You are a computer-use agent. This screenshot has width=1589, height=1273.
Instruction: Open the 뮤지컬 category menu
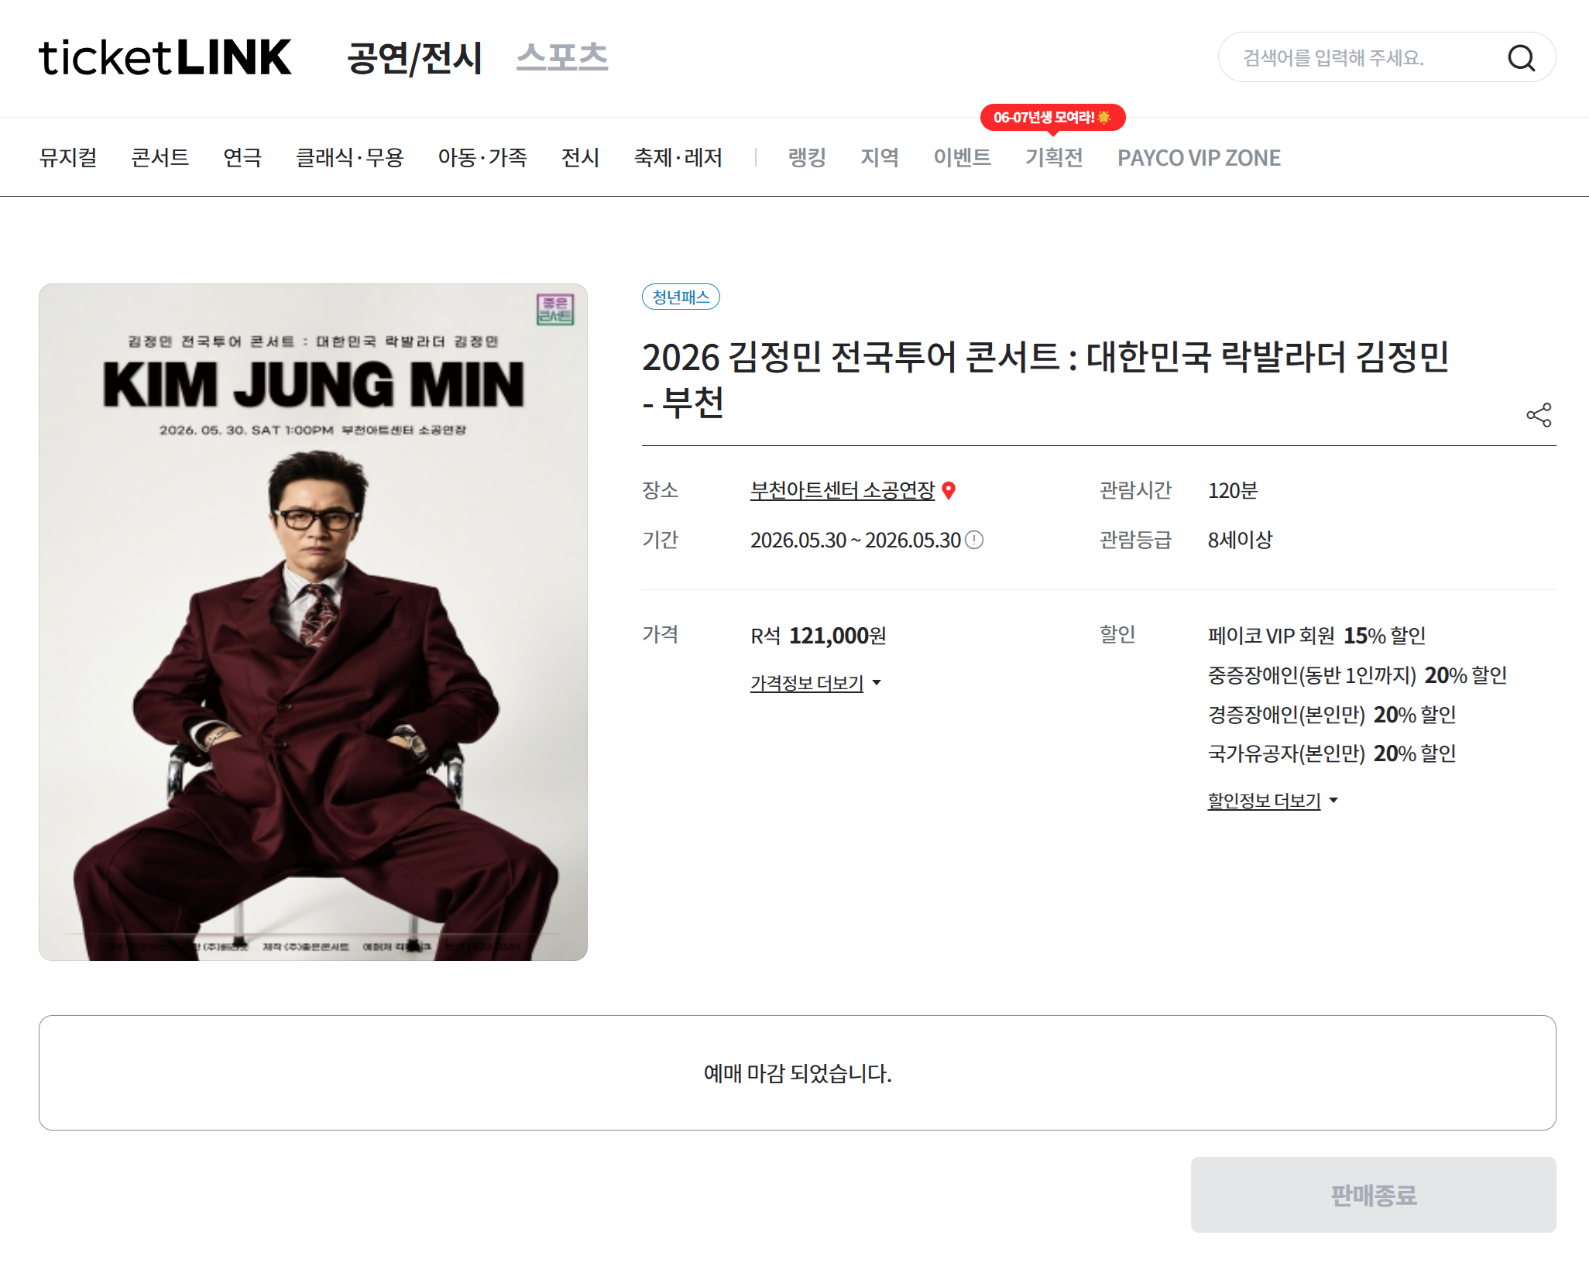(x=68, y=158)
